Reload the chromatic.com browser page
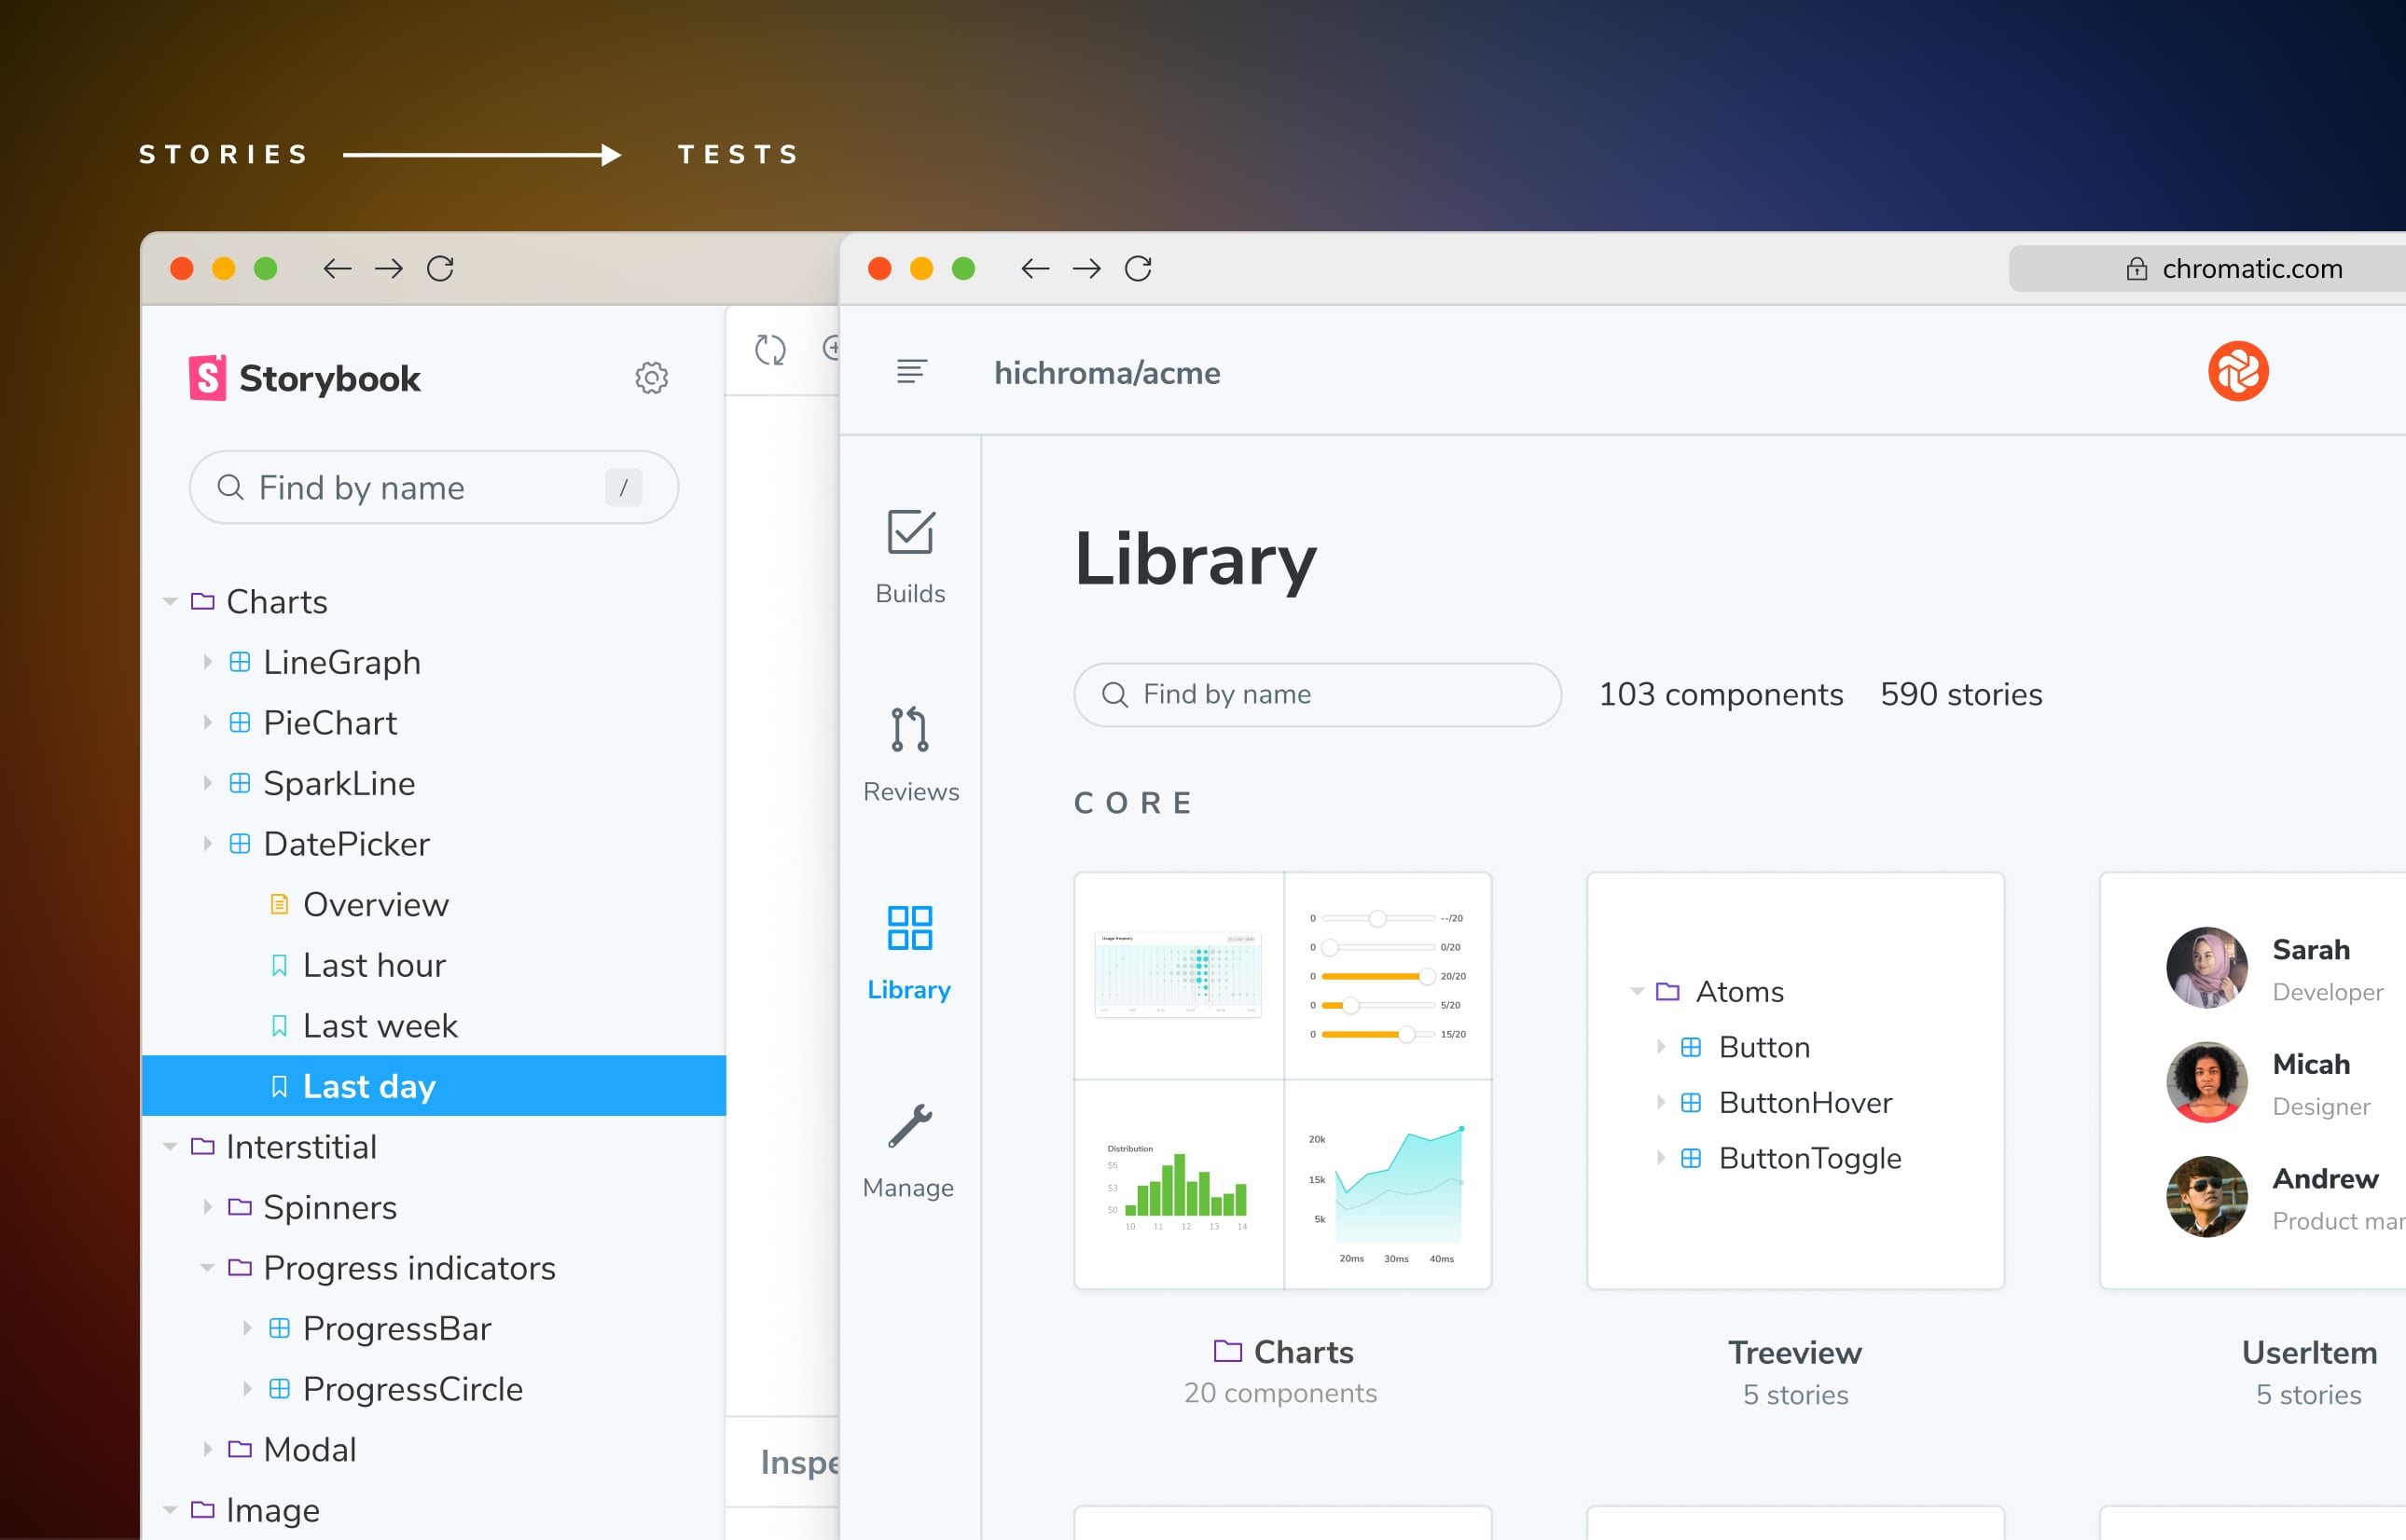 click(1138, 268)
